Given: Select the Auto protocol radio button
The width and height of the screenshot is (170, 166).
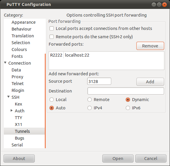Looking at the screenshot, I should point(52,108).
